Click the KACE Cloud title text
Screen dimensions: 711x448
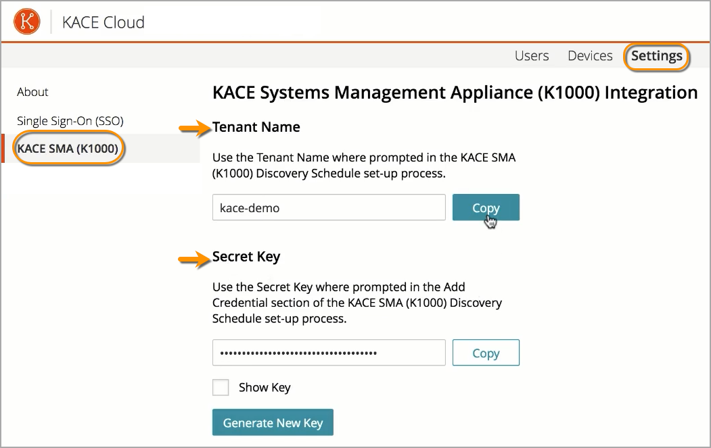103,22
